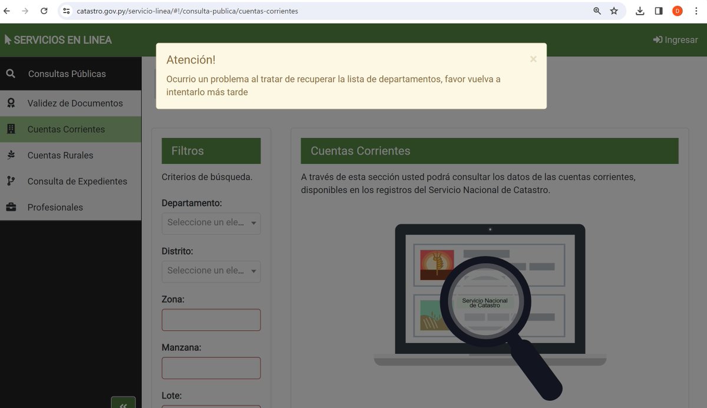
Task: Bookmark this page with the star icon
Action: (x=614, y=11)
